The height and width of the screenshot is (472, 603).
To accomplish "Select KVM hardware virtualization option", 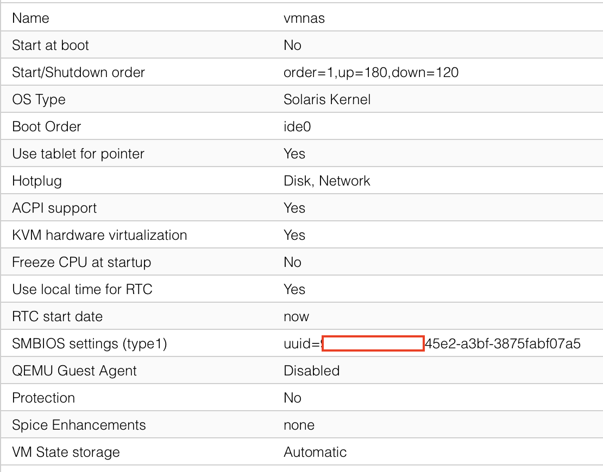I will click(99, 235).
